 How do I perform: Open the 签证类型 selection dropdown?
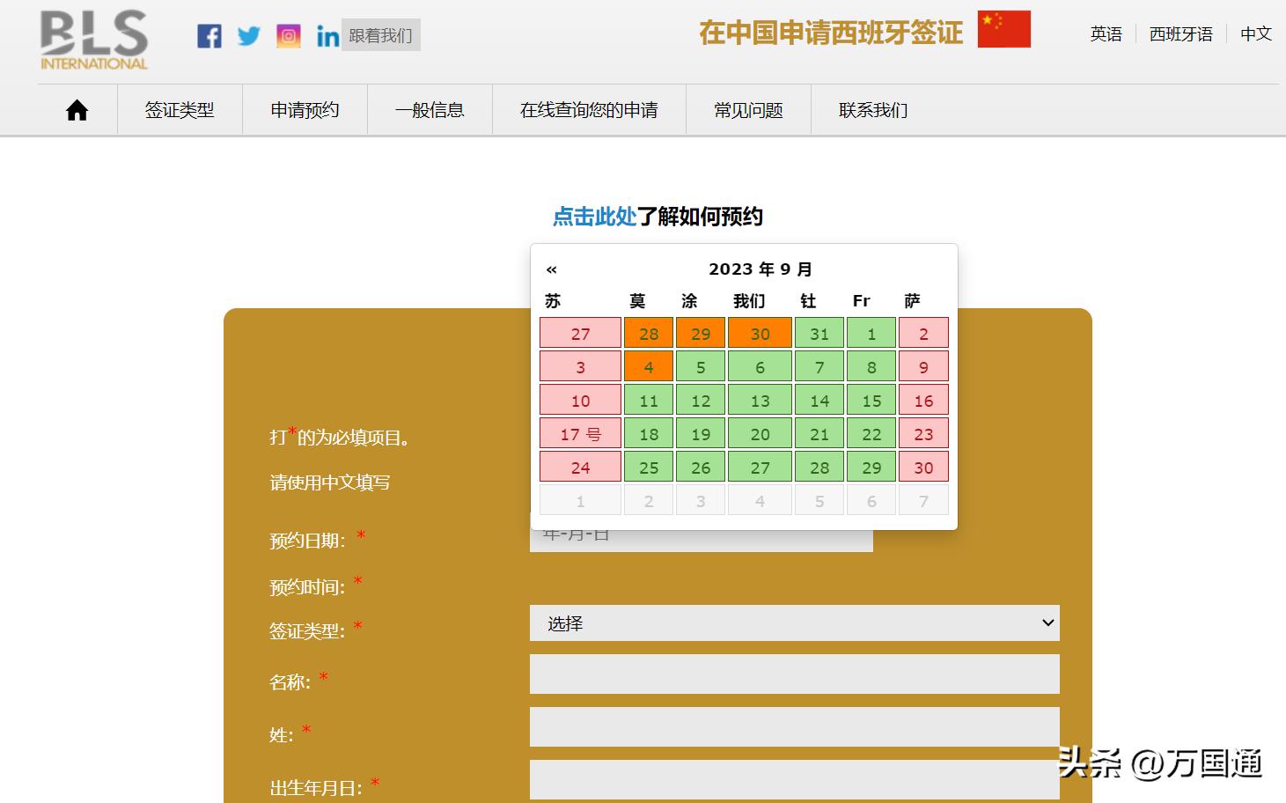tap(792, 623)
